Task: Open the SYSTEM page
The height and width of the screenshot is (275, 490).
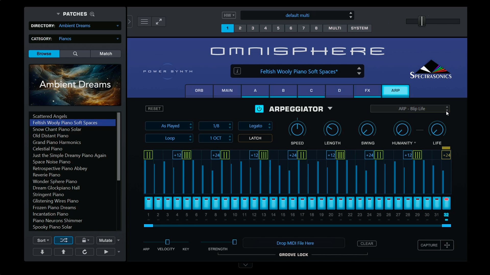Action: coord(359,28)
